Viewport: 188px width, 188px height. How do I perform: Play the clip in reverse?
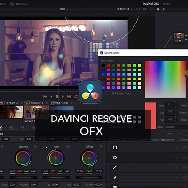[x=51, y=96]
